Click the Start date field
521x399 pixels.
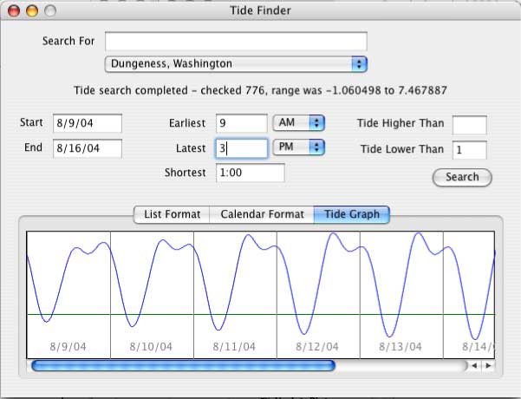(87, 124)
